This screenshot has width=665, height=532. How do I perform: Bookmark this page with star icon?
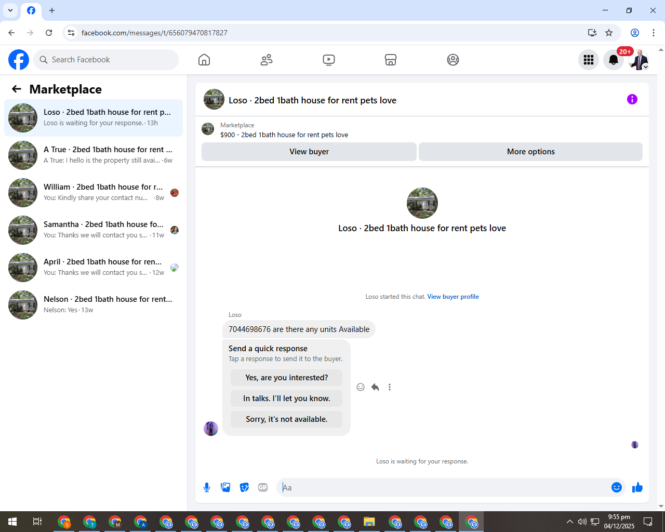coord(609,33)
